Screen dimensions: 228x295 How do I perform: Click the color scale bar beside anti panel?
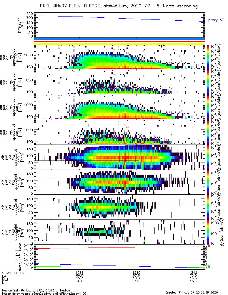pos(208,82)
